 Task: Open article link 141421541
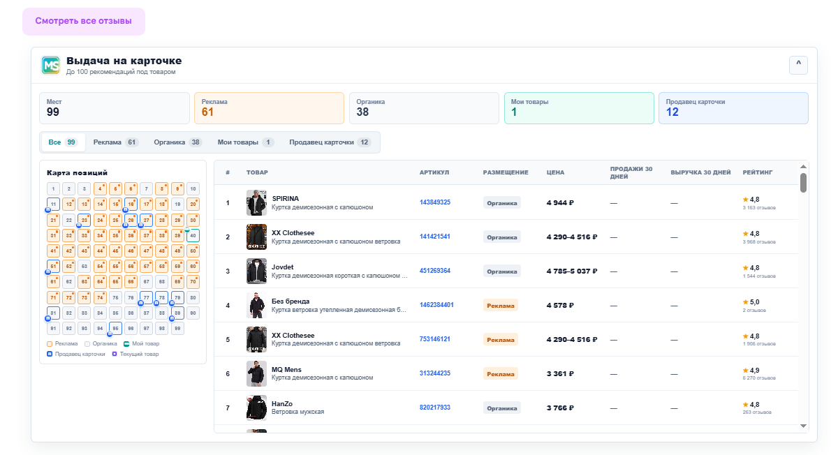pyautogui.click(x=435, y=237)
